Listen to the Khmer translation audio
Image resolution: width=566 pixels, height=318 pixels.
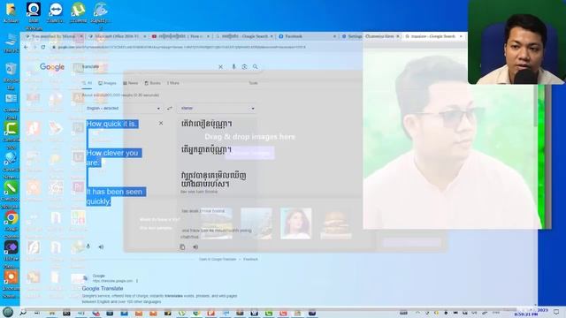click(x=195, y=247)
